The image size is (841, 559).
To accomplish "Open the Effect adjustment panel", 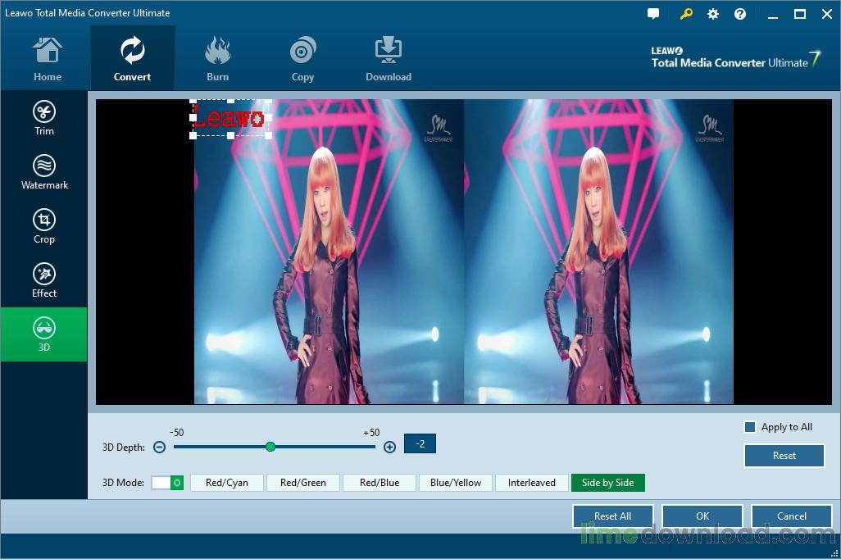I will [44, 279].
